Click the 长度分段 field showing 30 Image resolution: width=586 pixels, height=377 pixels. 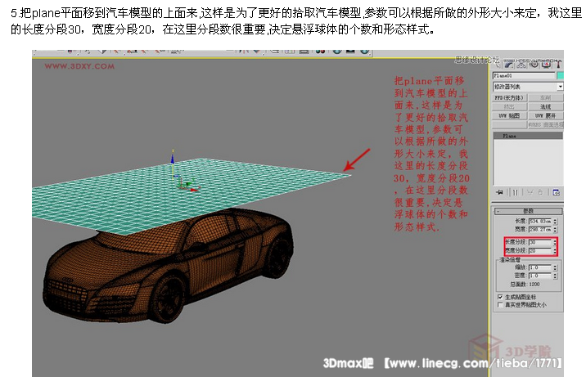point(540,242)
